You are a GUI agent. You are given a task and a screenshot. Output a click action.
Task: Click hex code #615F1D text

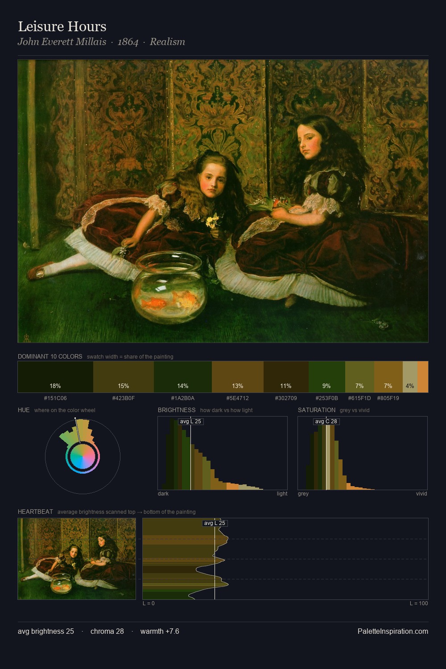359,398
